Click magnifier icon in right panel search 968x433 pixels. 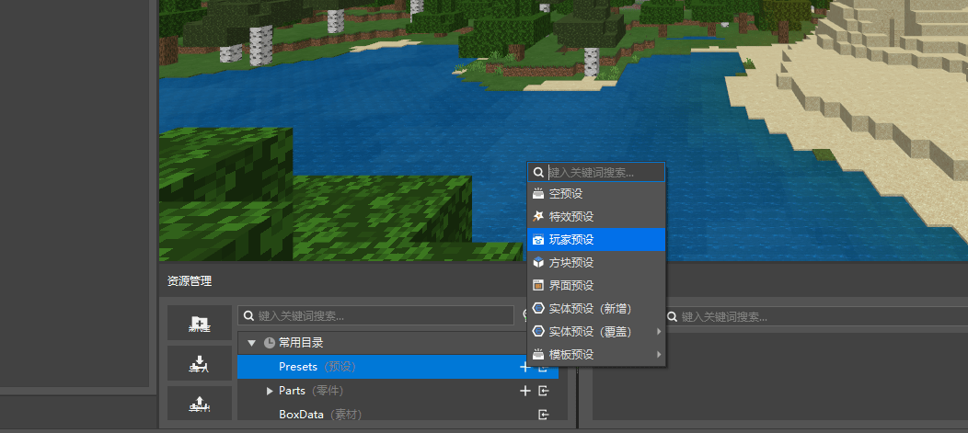[x=672, y=316]
